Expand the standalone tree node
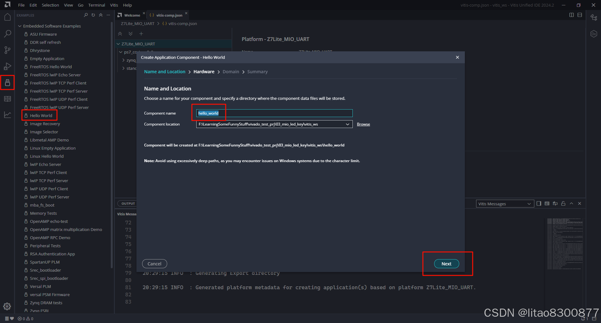 (x=123, y=68)
